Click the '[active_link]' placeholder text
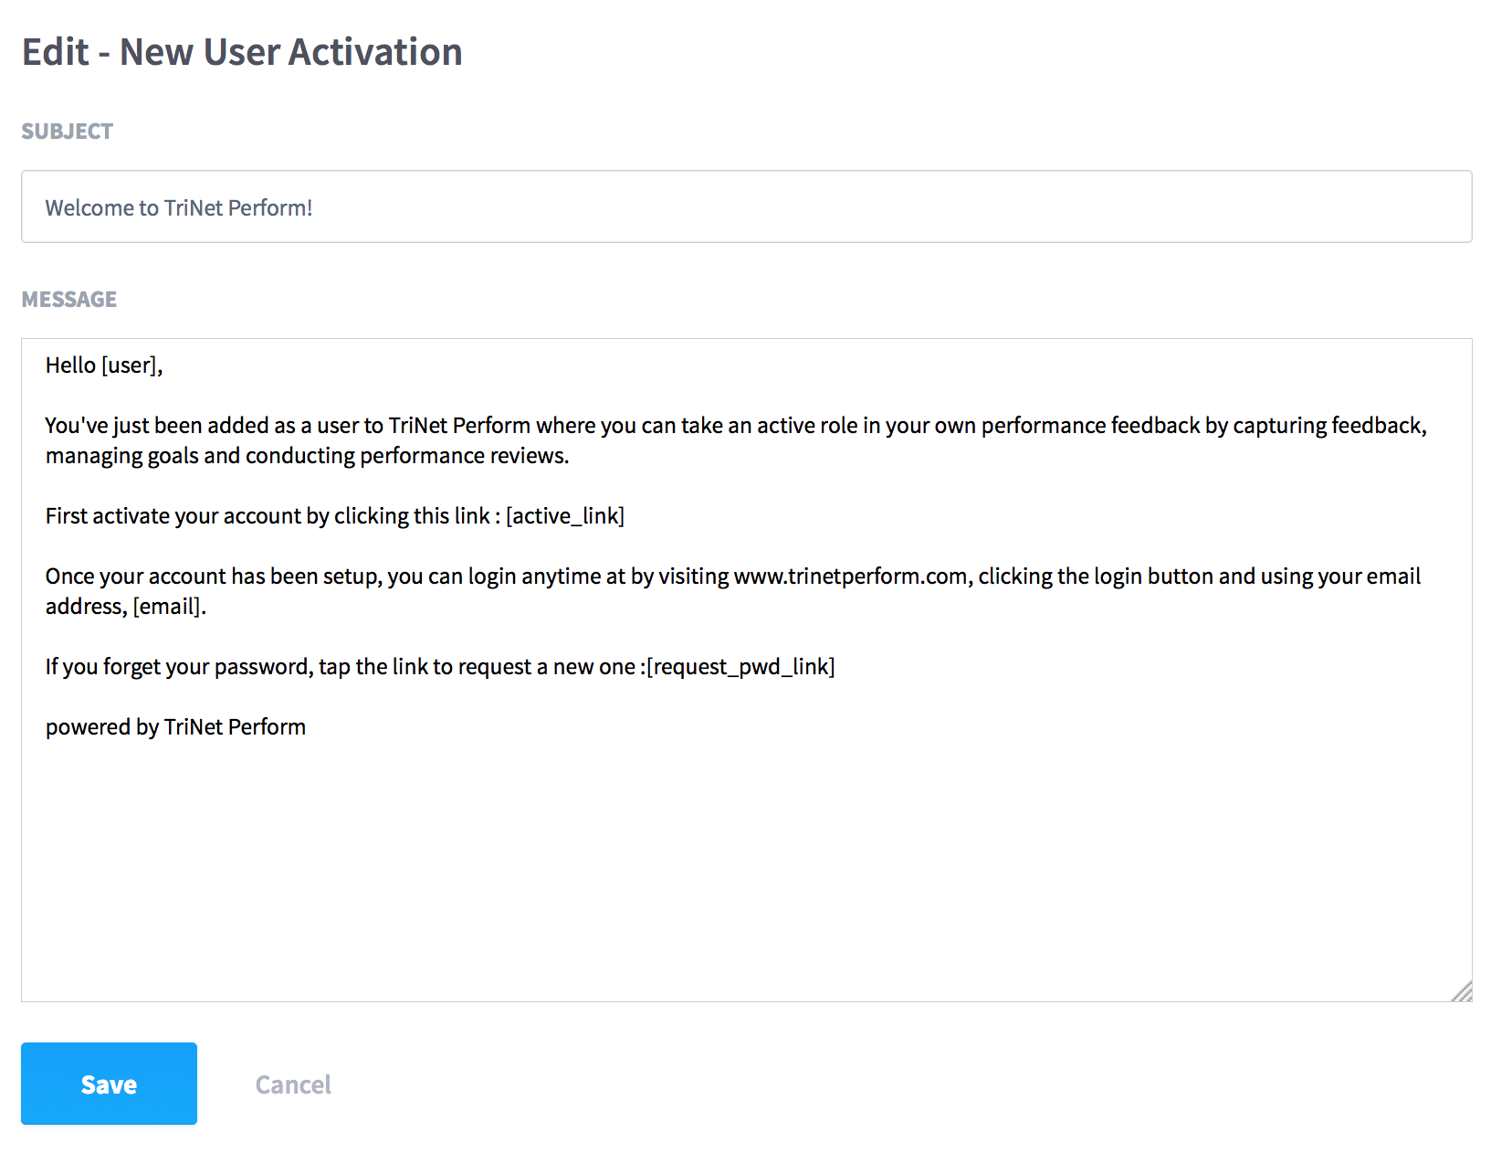1512x1153 pixels. (565, 516)
